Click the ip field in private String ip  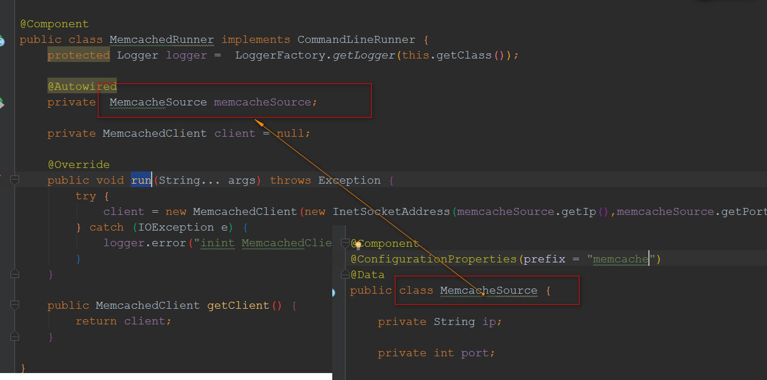(x=489, y=321)
